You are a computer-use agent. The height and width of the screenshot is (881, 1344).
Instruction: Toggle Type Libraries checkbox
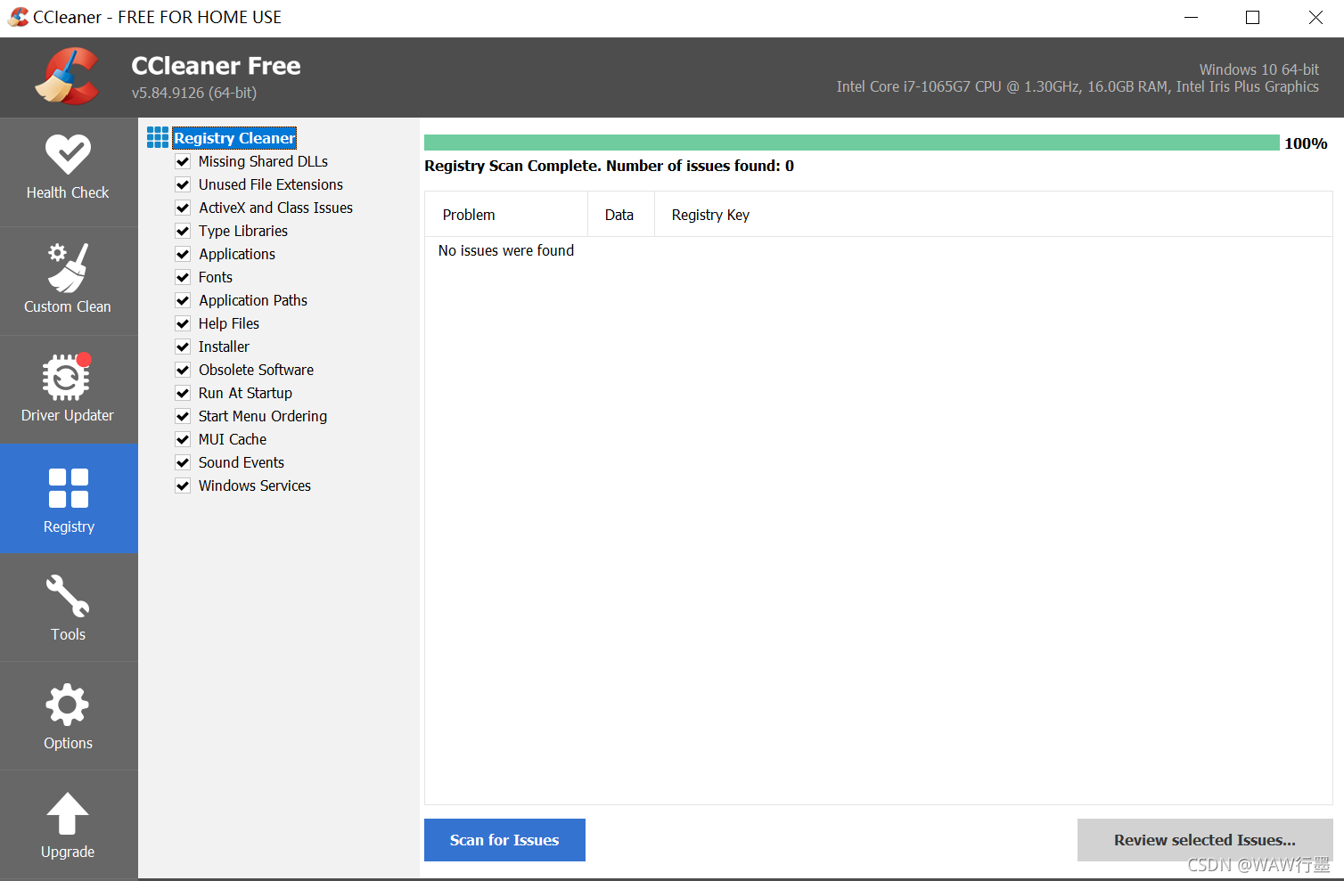pos(183,231)
